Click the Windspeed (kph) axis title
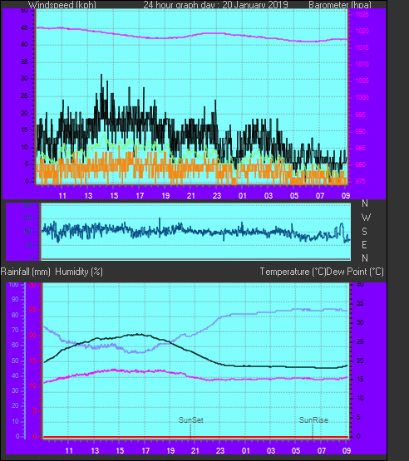Image resolution: width=409 pixels, height=461 pixels. pos(62,5)
